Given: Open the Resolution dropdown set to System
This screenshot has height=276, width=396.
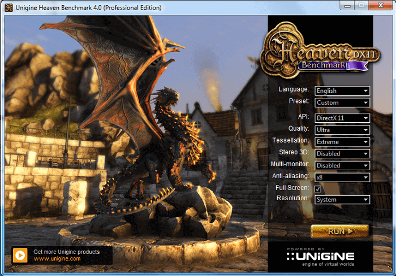Looking at the screenshot, I should 342,200.
